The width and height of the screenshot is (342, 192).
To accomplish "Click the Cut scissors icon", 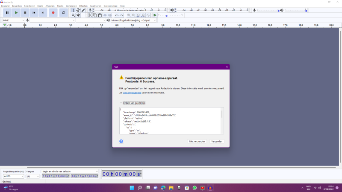I will point(90,15).
